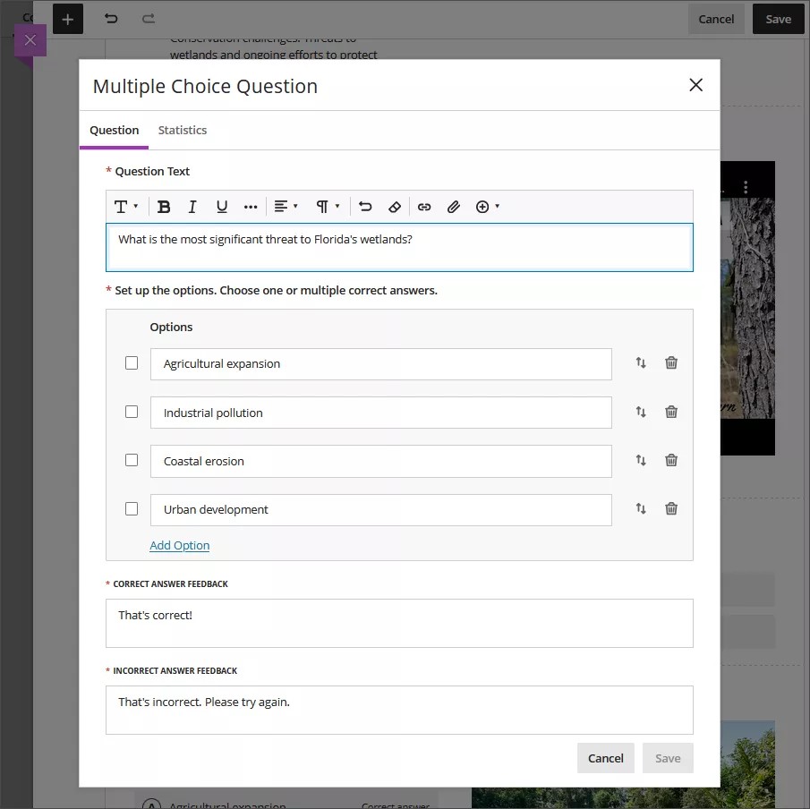Clear formatting using the eraser icon
Screen dimensions: 810x809
[x=395, y=207]
